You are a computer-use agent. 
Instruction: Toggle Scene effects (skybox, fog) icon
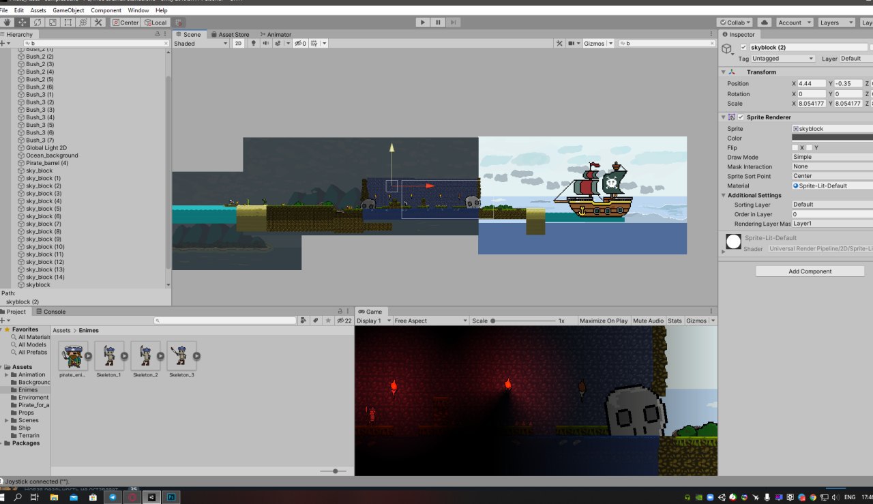click(278, 43)
